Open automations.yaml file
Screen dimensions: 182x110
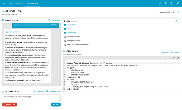point(74,37)
